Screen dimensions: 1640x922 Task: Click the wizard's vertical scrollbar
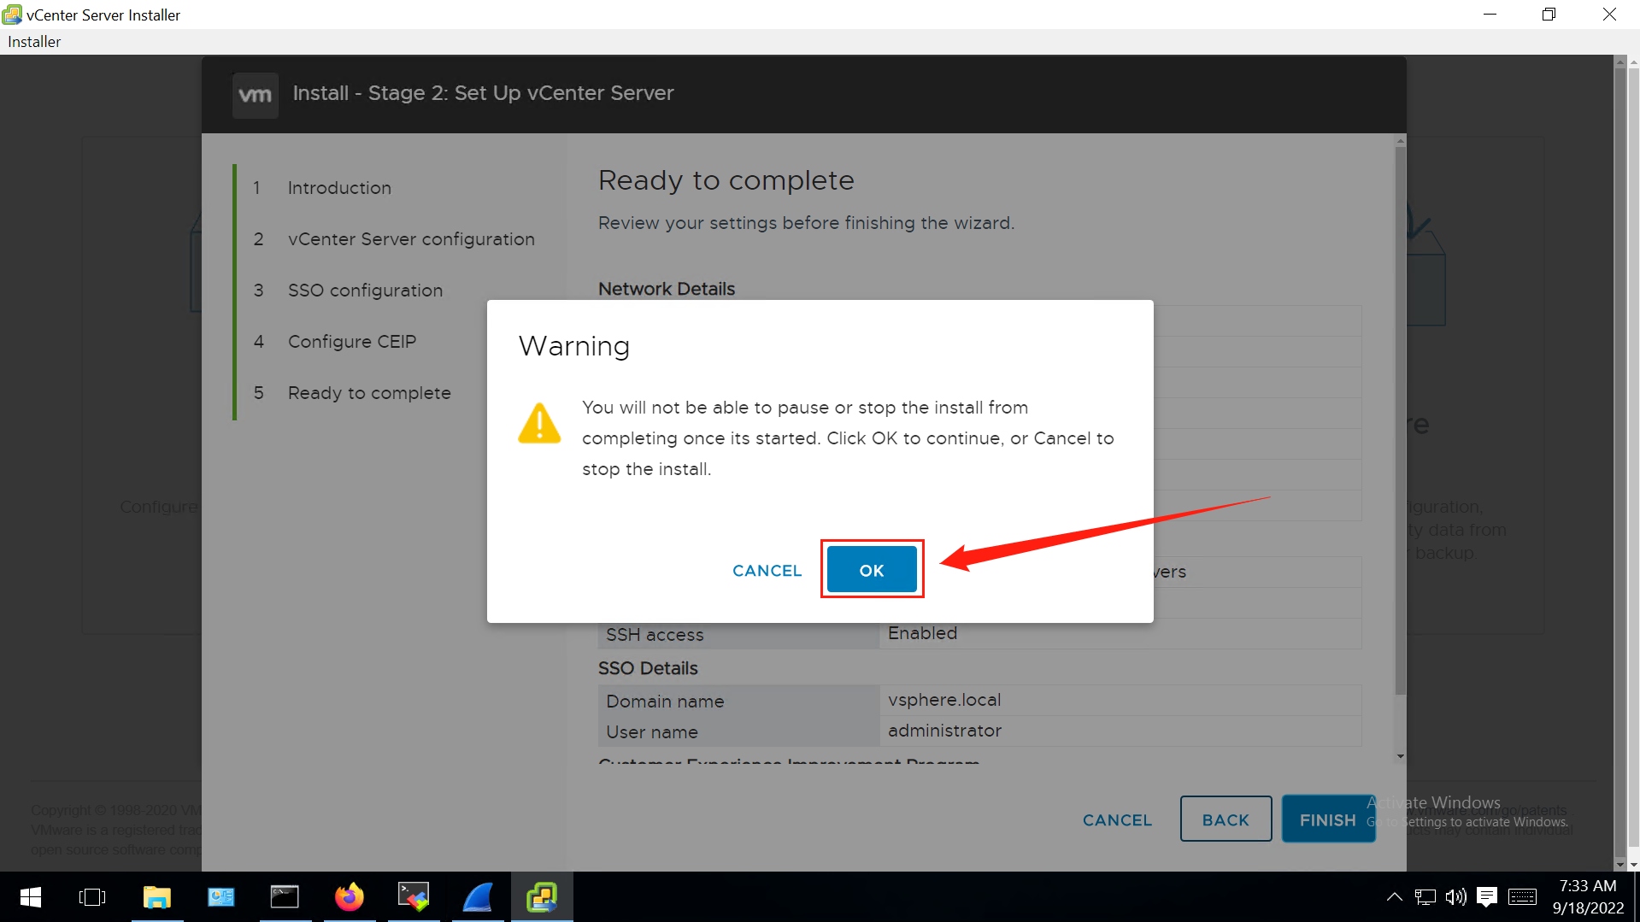click(1400, 419)
